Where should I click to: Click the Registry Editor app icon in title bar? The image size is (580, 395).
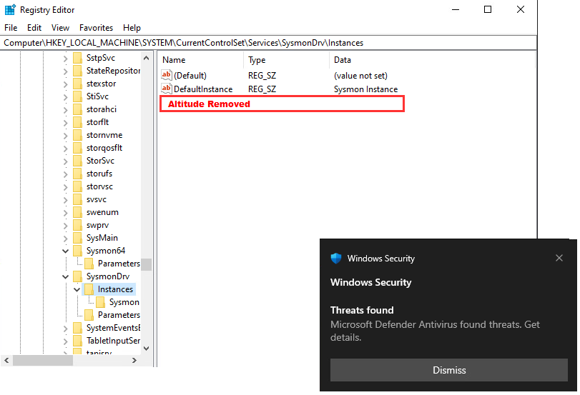tap(10, 9)
